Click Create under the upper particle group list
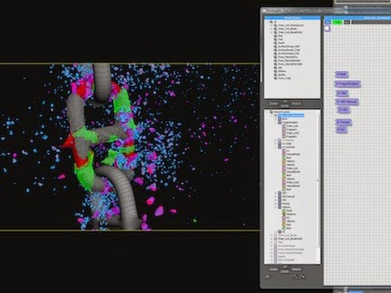Screen dimensions: 391x293 [x=274, y=104]
